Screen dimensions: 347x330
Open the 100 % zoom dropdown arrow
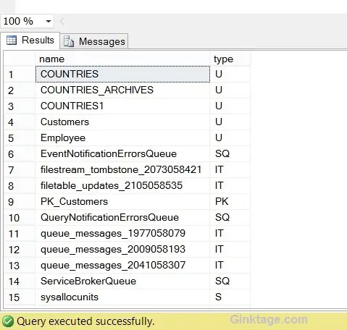(49, 21)
